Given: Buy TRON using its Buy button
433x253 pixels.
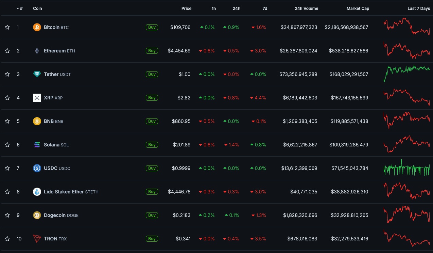Looking at the screenshot, I should pyautogui.click(x=152, y=239).
